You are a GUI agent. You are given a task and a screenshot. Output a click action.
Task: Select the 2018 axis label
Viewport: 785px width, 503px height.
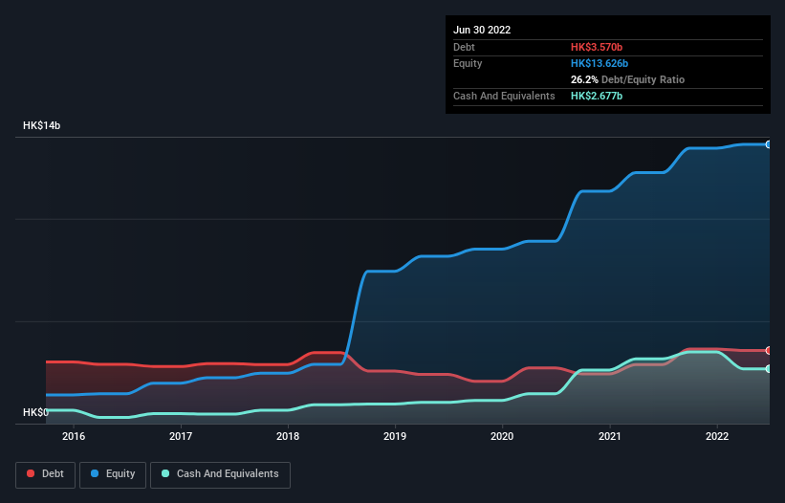tap(288, 436)
